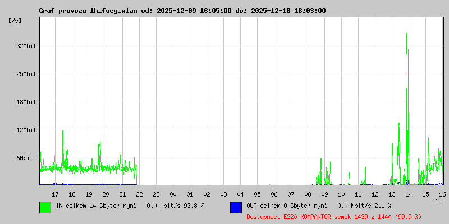This screenshot has height=224, width=449.
Task: Click the 32Mbit y-axis label
Action: click(26, 46)
